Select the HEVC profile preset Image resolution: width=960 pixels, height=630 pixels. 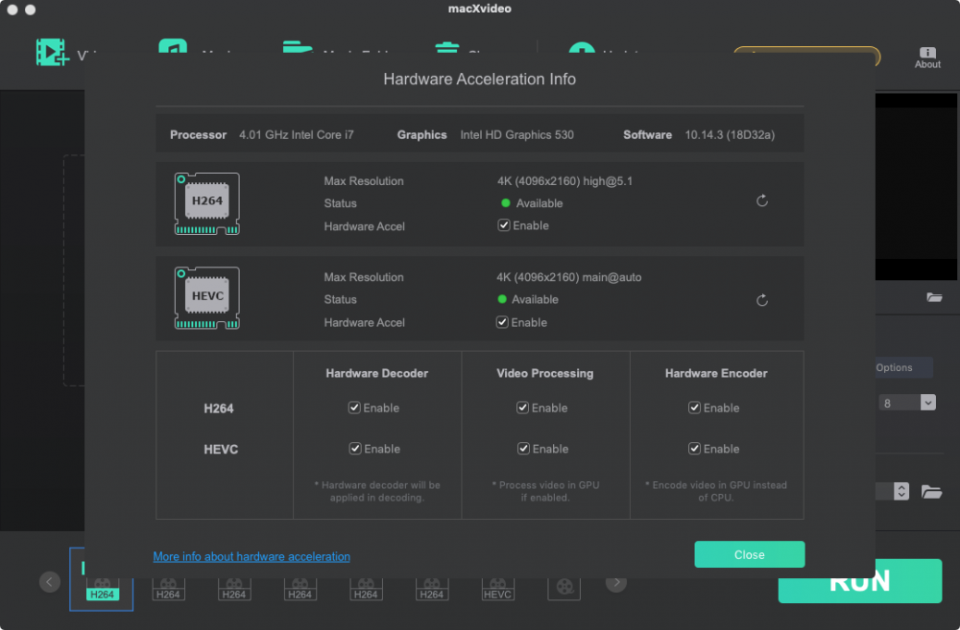click(497, 589)
